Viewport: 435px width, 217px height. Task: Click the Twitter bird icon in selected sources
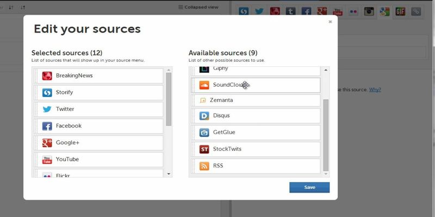point(47,109)
